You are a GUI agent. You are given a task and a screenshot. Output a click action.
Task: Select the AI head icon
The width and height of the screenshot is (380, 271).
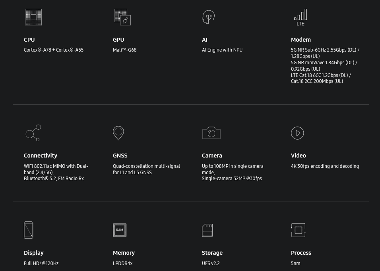click(x=208, y=17)
